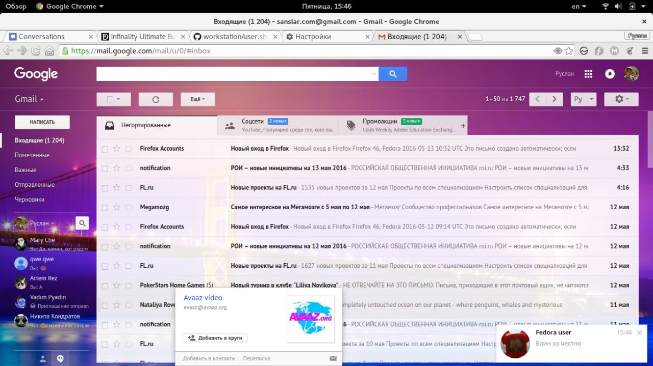Open the Отправленные folder
The height and width of the screenshot is (366, 653).
pyautogui.click(x=35, y=185)
